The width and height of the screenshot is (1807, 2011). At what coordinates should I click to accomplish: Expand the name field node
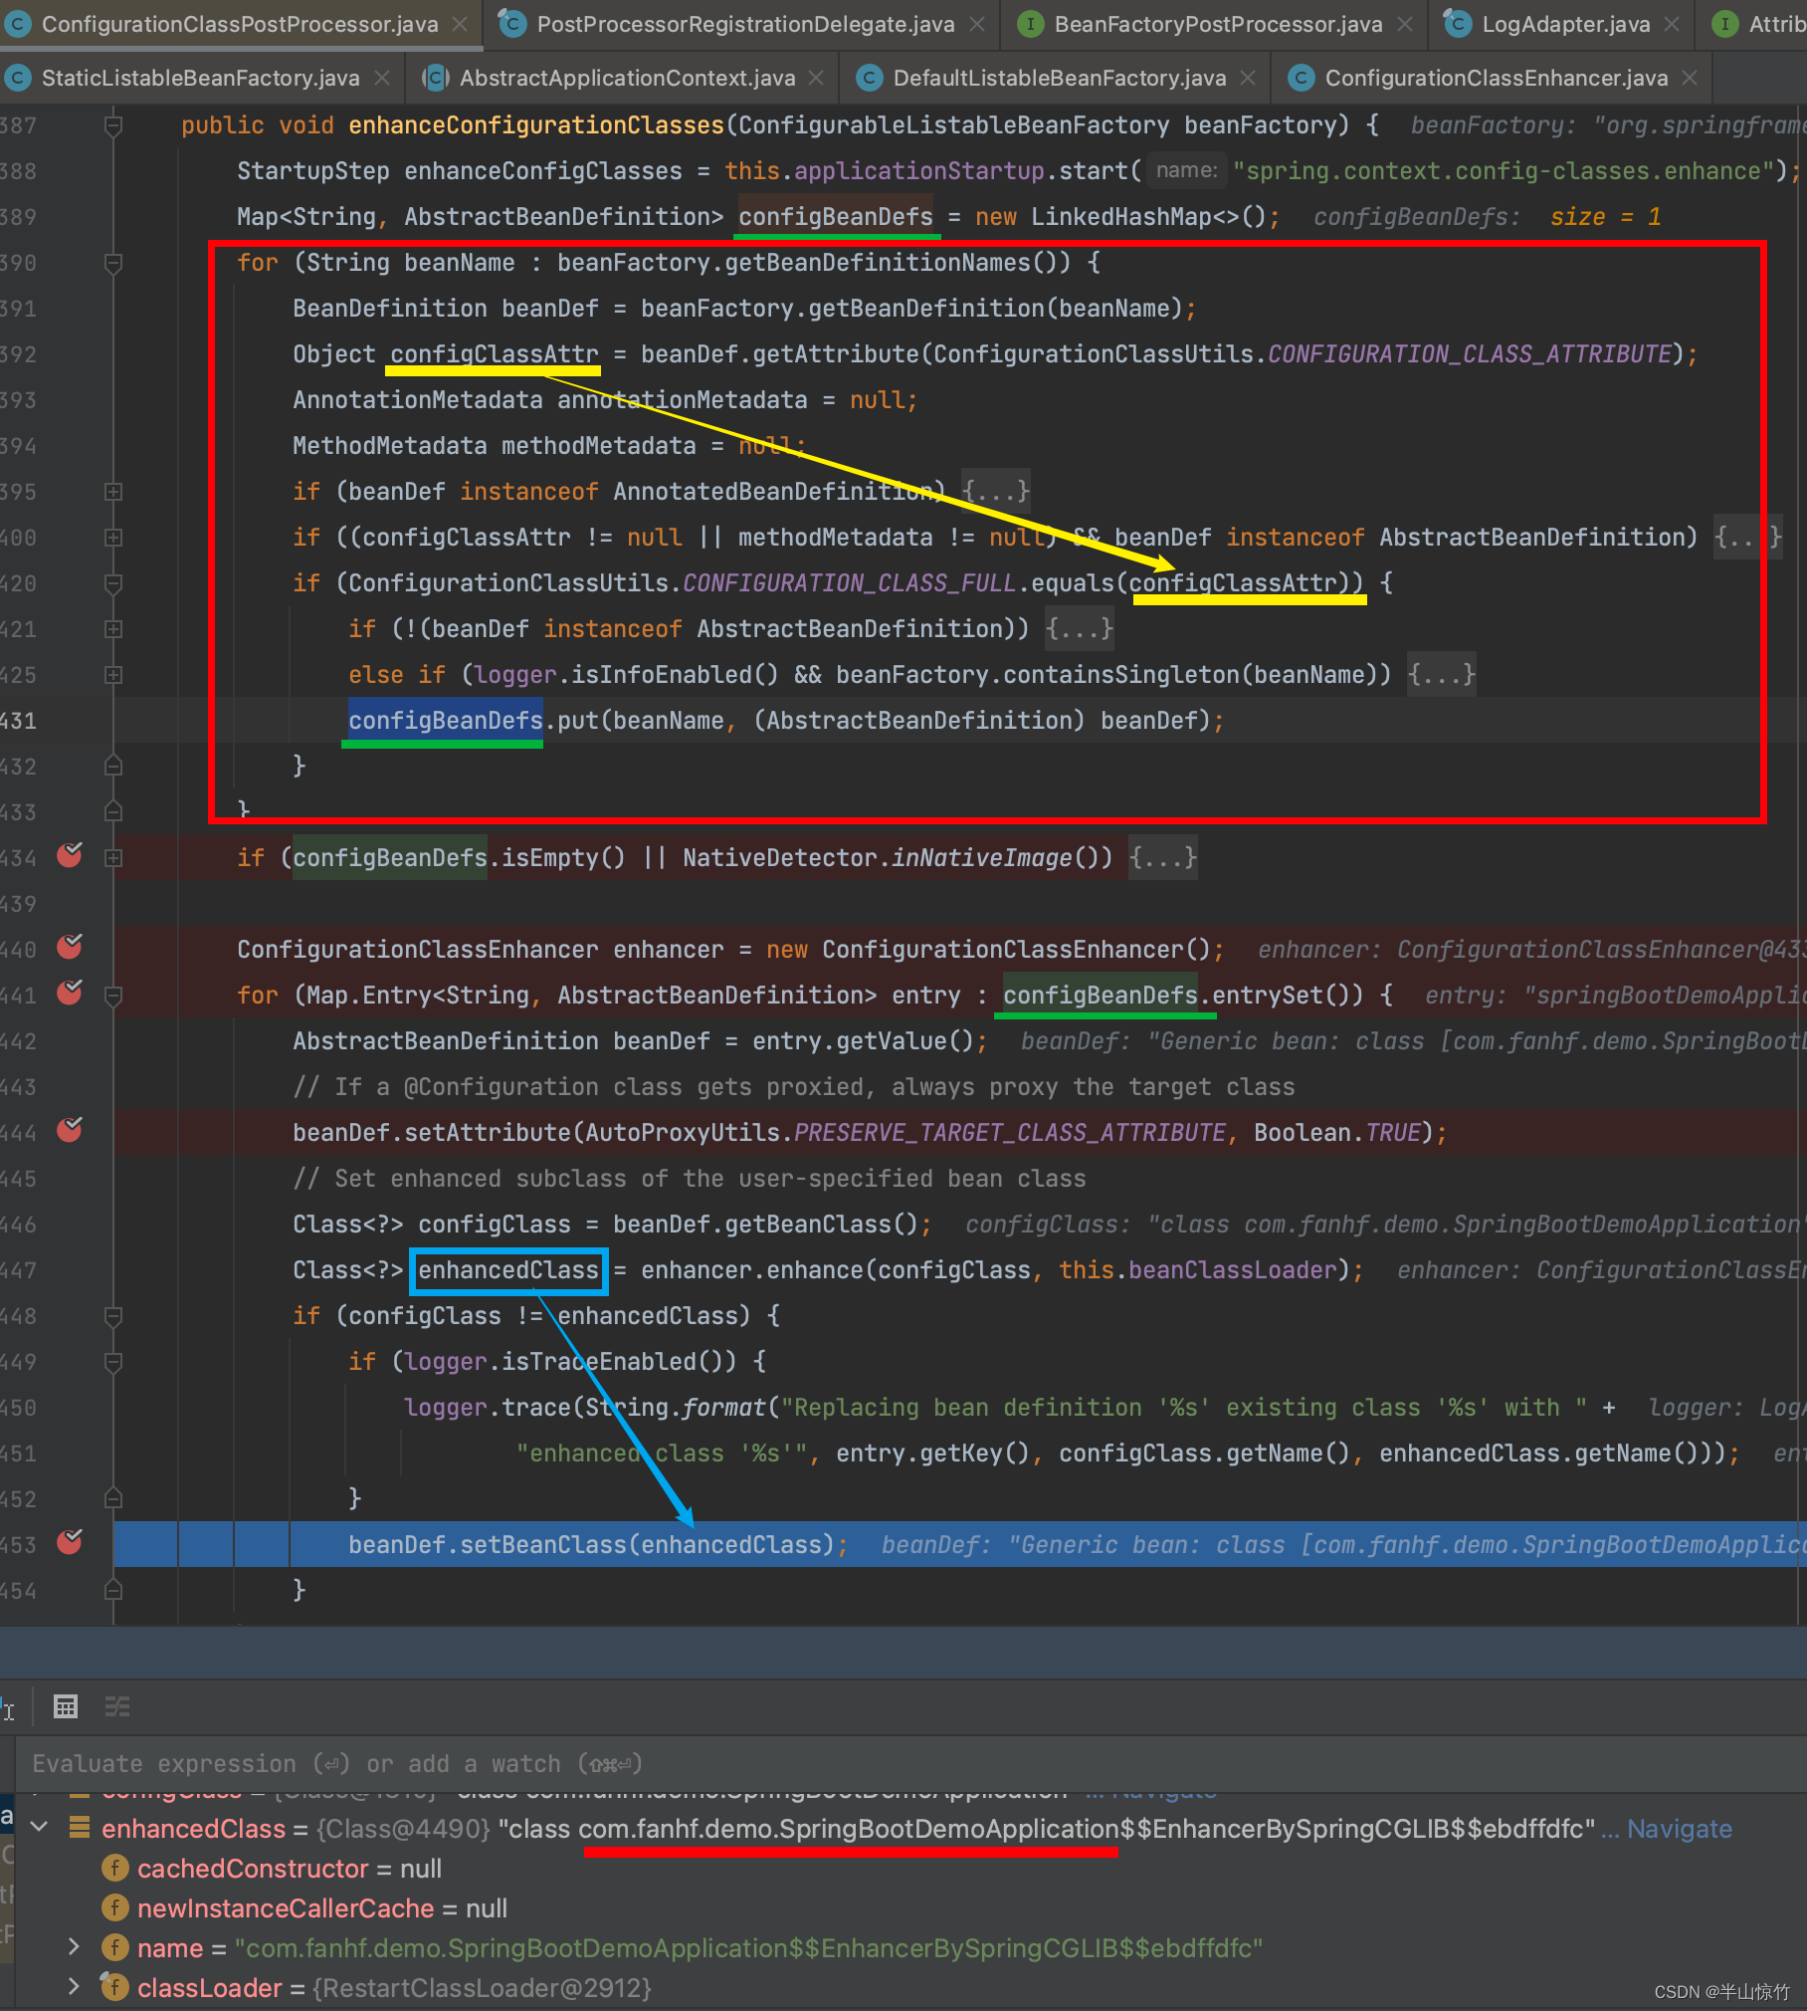(73, 1946)
